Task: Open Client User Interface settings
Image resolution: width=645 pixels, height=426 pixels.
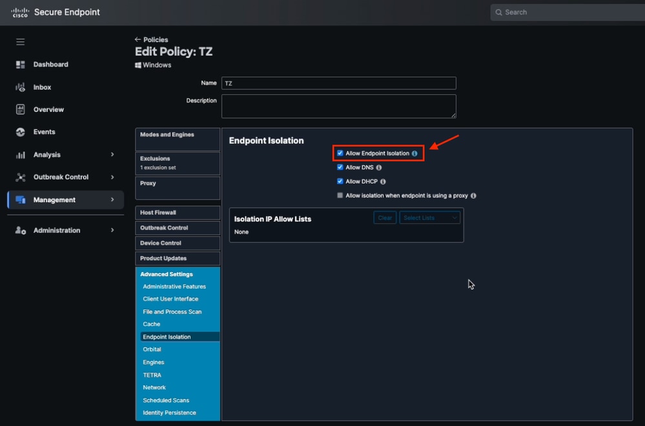Action: click(x=170, y=299)
